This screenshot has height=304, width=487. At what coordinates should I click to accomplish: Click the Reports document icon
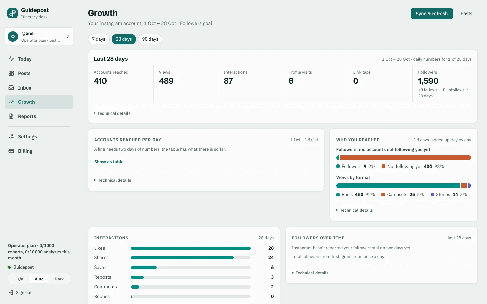11,116
